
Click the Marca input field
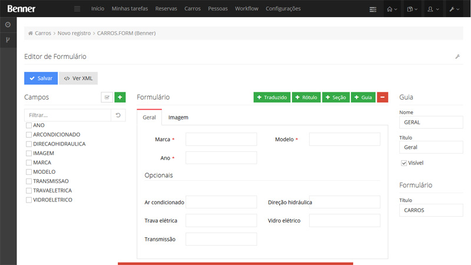[221, 139]
